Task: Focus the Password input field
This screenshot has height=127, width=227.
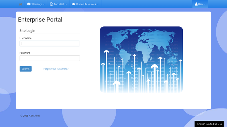Action: pos(50,58)
